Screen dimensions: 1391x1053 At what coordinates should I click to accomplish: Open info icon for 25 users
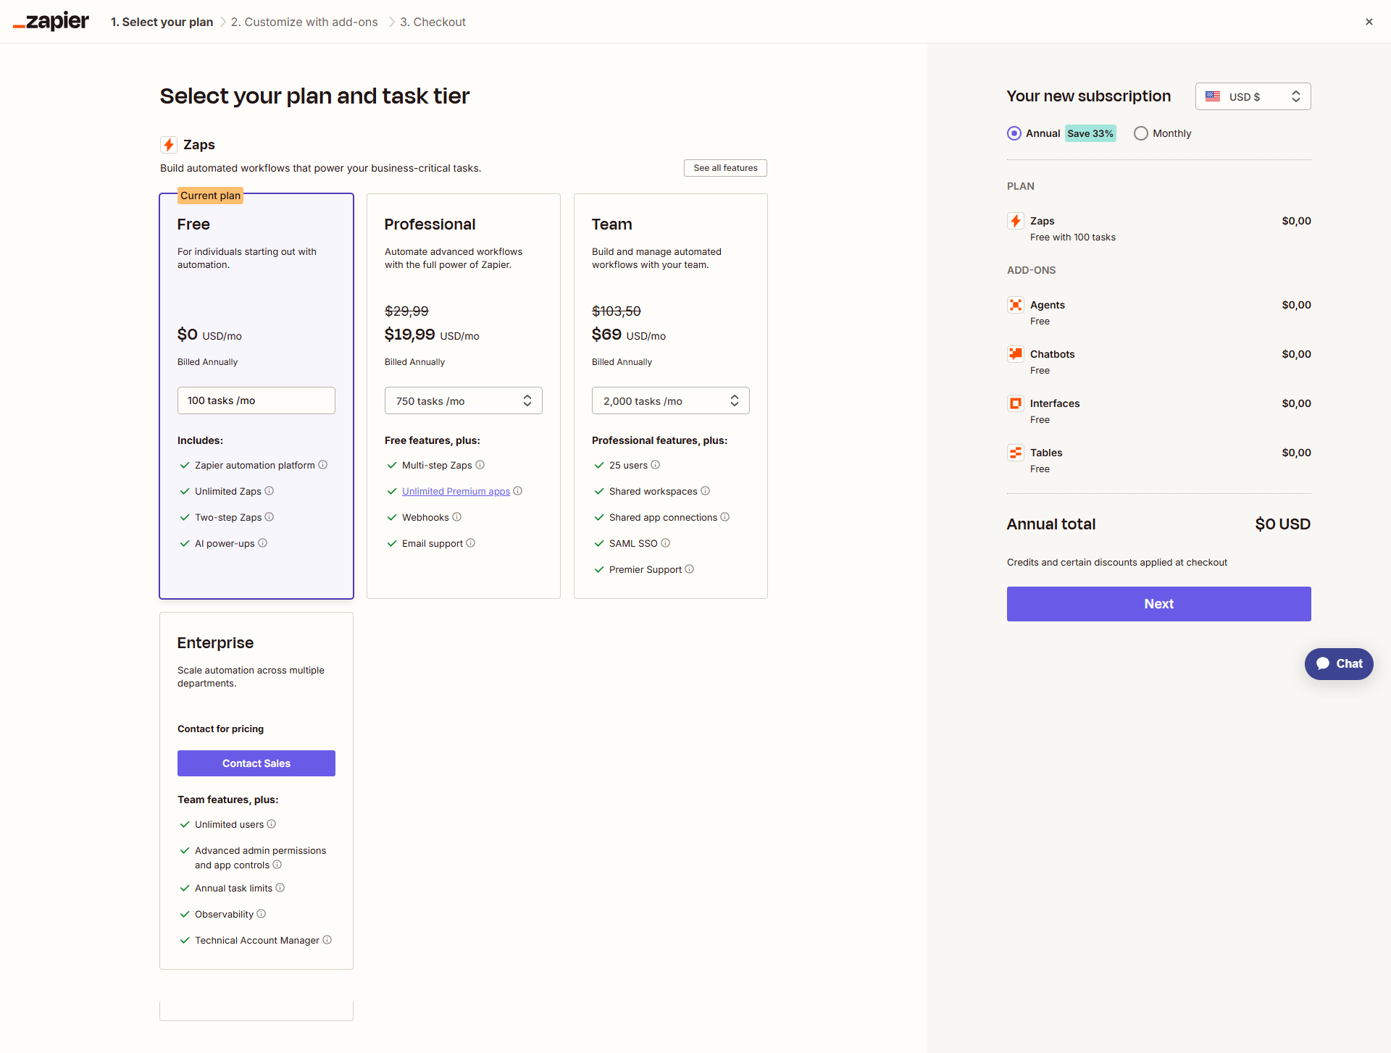tap(656, 465)
